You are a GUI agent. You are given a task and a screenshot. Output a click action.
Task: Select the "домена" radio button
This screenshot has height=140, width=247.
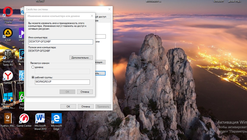33,67
